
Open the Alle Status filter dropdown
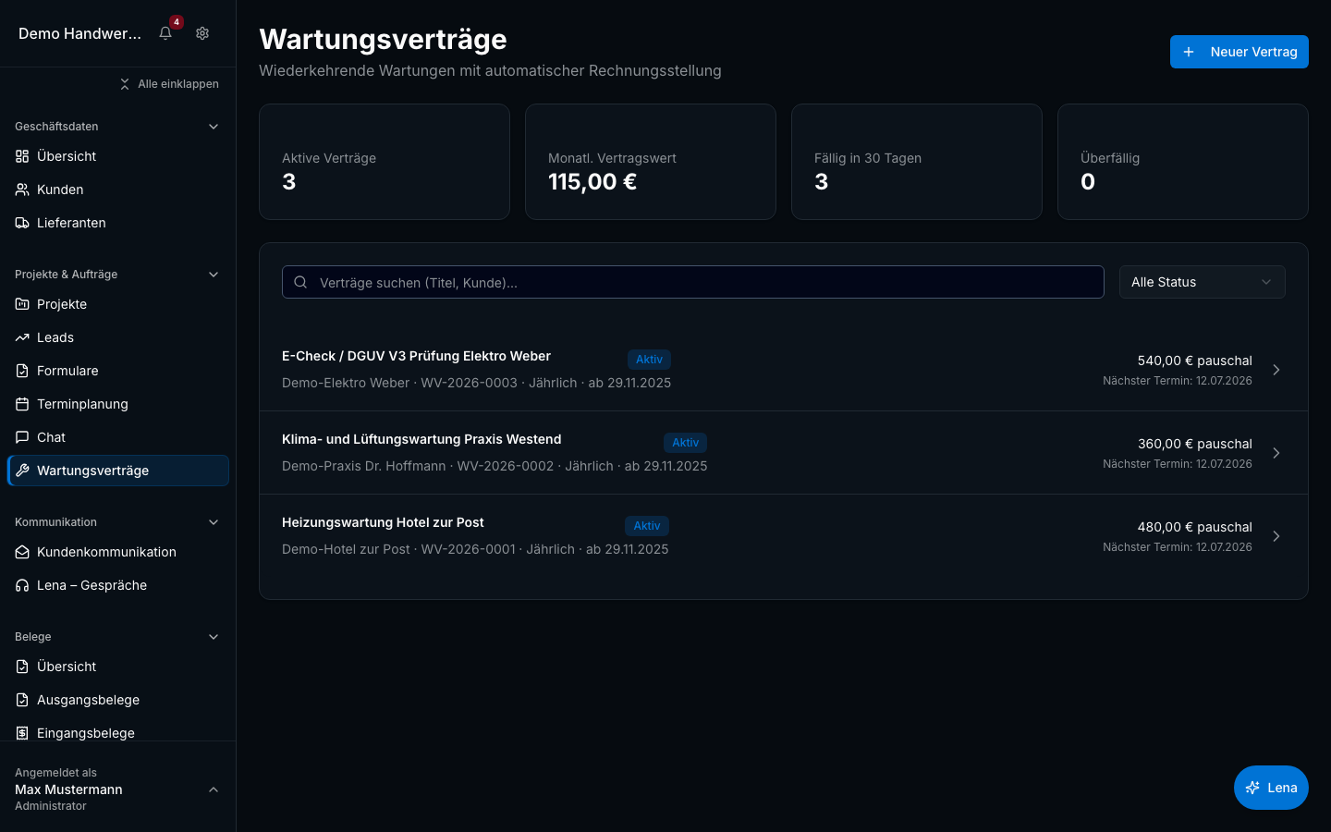1202,282
